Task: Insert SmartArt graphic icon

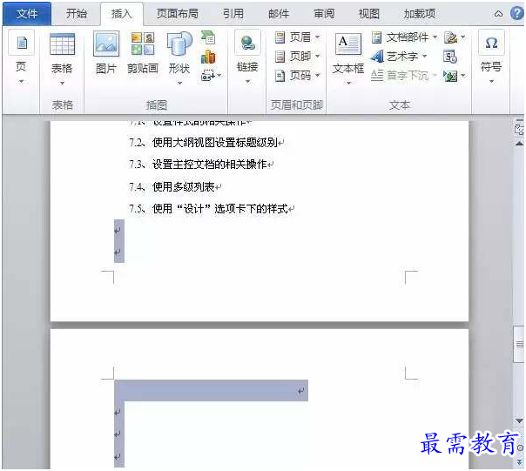Action: pos(208,37)
